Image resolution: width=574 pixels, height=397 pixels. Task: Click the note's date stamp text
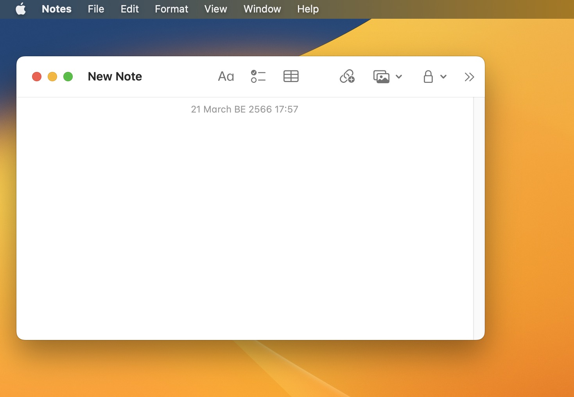click(x=244, y=109)
